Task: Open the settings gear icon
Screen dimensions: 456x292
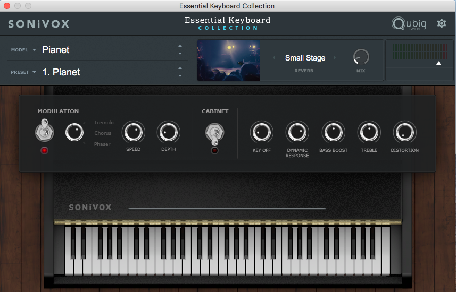Action: 441,23
